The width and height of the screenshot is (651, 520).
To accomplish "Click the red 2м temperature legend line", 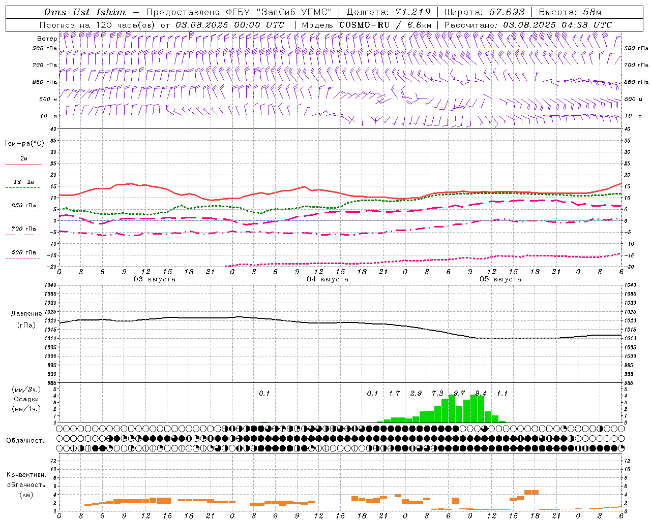I will (x=23, y=165).
